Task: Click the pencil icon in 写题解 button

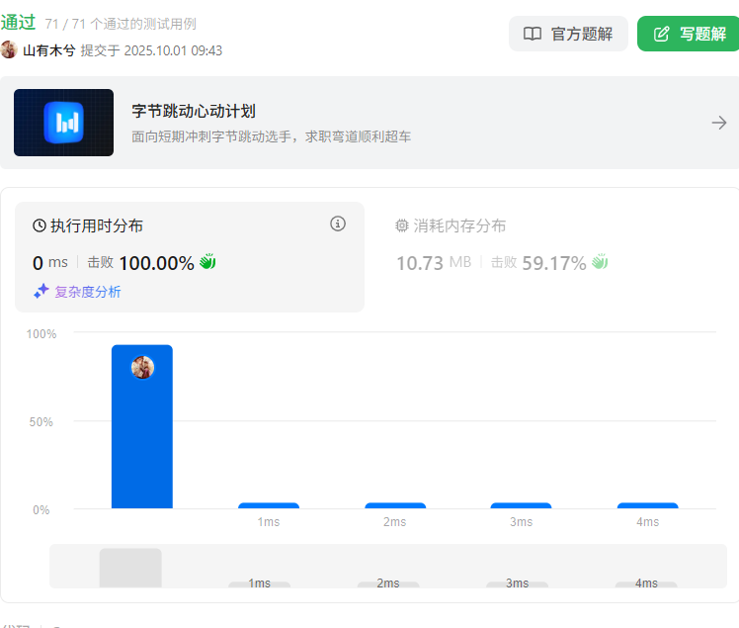Action: 661,34
